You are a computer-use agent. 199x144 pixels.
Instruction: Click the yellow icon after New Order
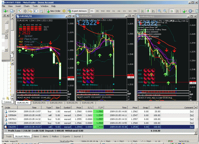coord(64,11)
